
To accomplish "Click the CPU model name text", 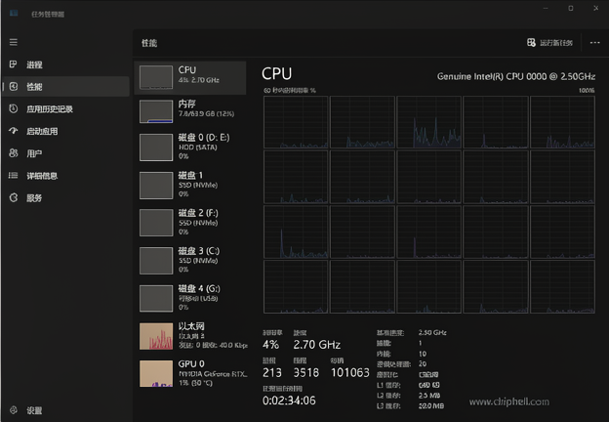I will pyautogui.click(x=516, y=76).
